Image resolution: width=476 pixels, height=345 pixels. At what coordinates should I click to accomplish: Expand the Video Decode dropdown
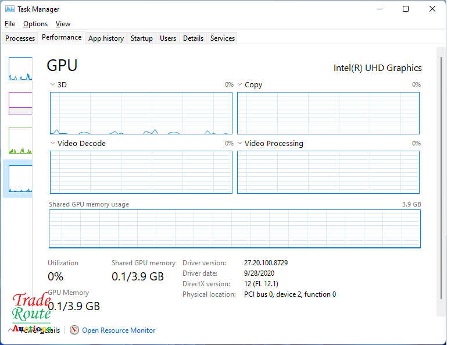click(x=52, y=143)
